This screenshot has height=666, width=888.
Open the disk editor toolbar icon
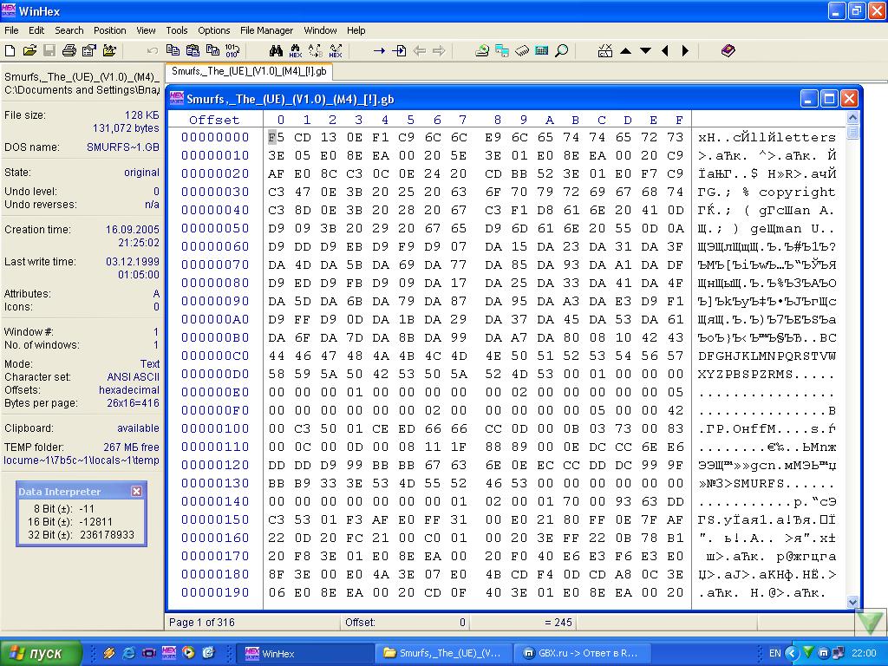point(482,51)
